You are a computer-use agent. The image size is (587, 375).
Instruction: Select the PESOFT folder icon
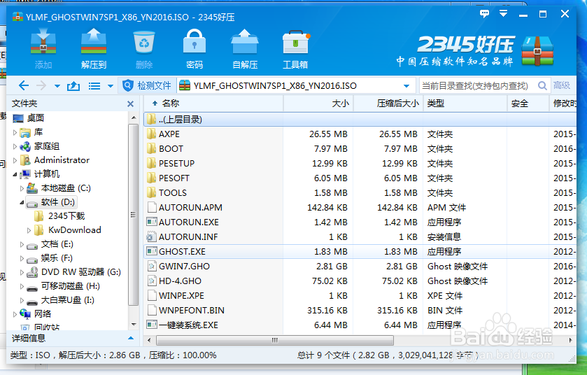tap(151, 178)
